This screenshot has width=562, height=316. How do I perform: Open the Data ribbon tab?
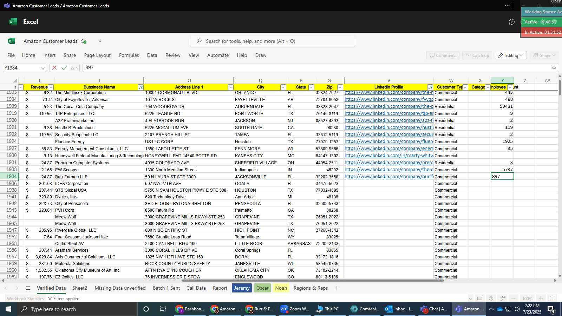152,55
